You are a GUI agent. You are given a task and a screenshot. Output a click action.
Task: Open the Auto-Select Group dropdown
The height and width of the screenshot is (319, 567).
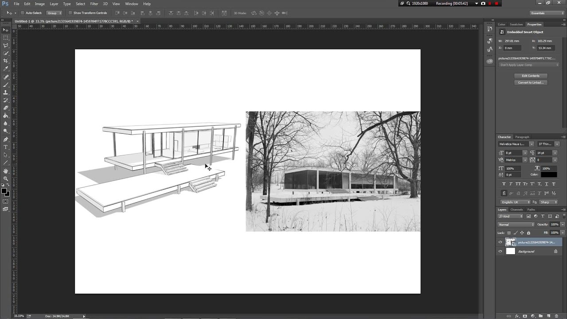tap(54, 13)
